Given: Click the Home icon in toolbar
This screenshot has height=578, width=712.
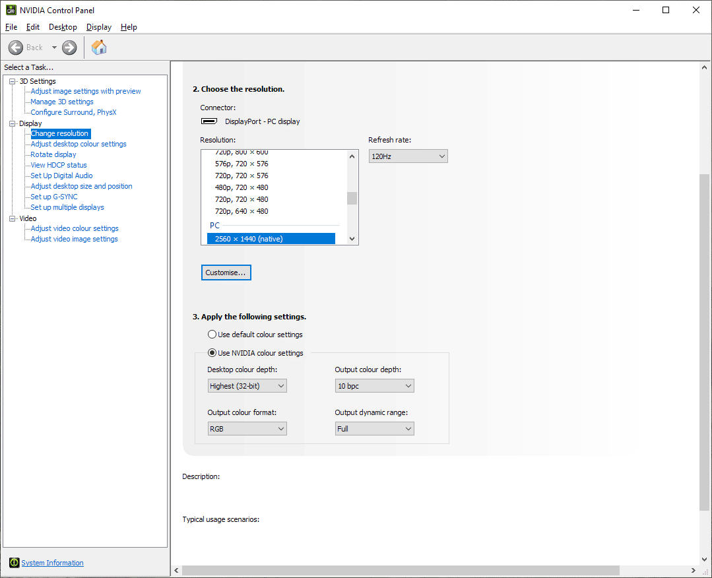Looking at the screenshot, I should 99,48.
